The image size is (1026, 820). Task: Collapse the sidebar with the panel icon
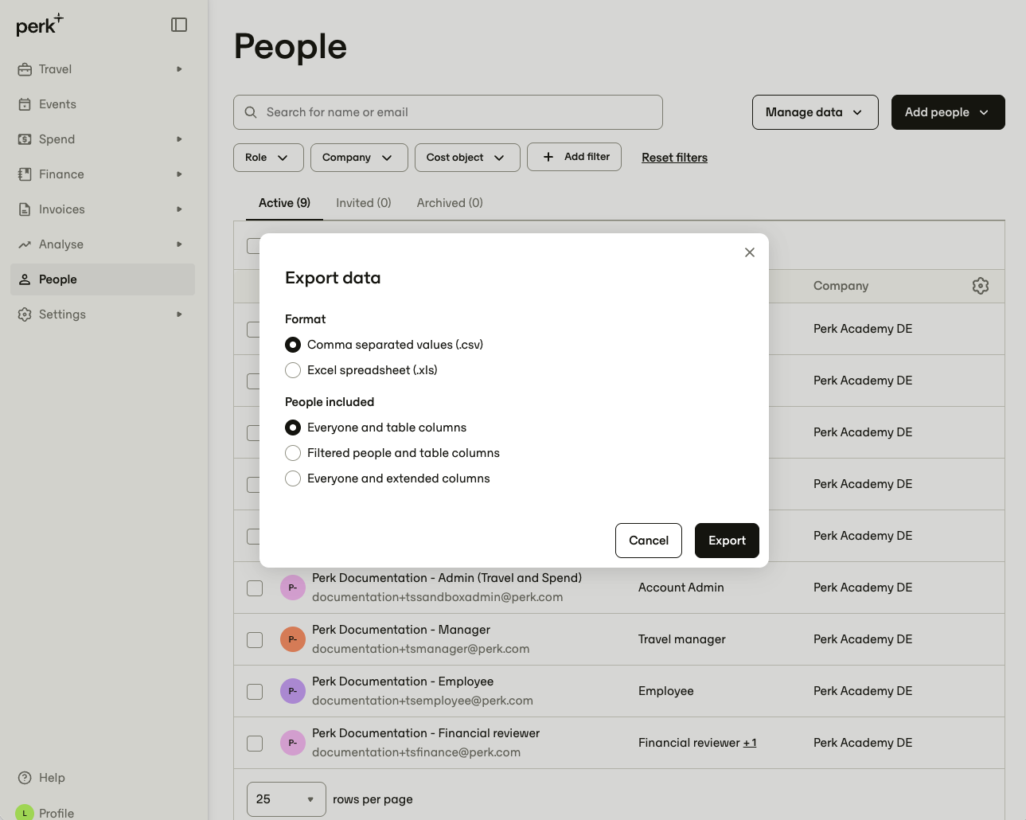[x=179, y=25]
